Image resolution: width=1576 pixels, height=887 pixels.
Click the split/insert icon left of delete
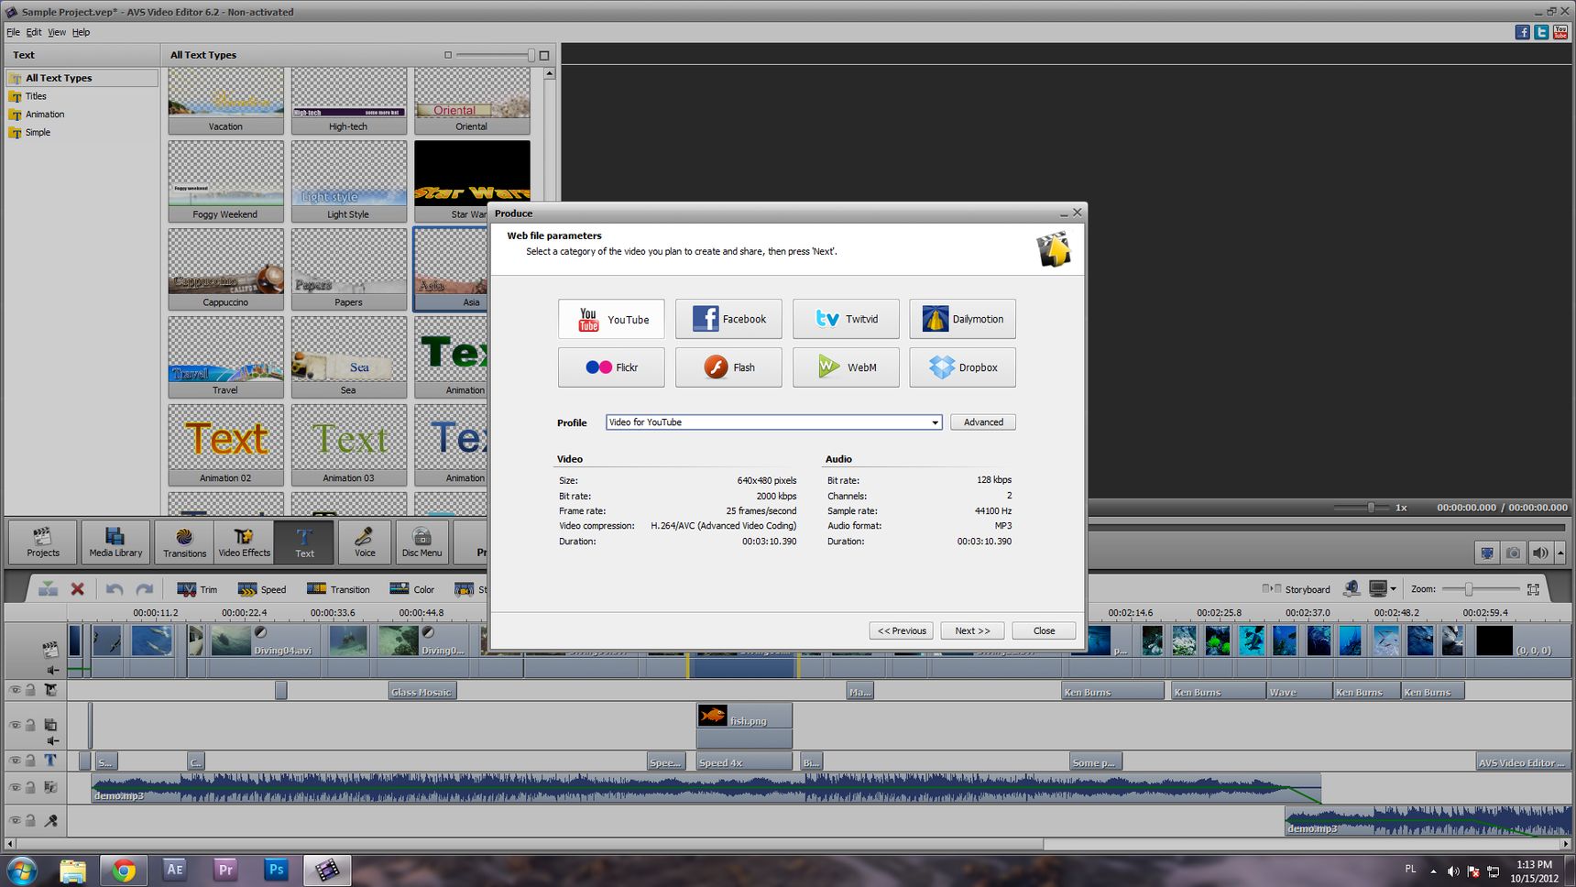[48, 589]
